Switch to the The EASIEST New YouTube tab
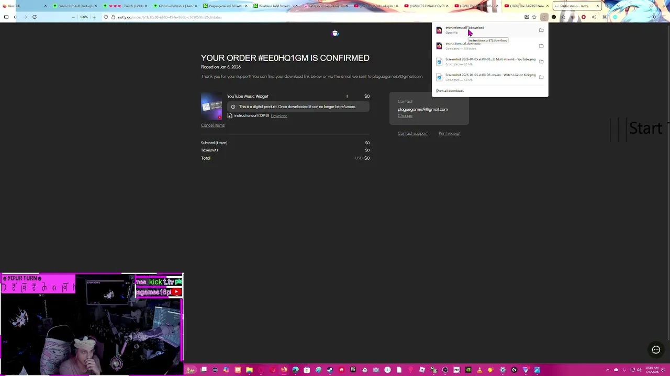Screen dimensions: 670x376 [527, 6]
